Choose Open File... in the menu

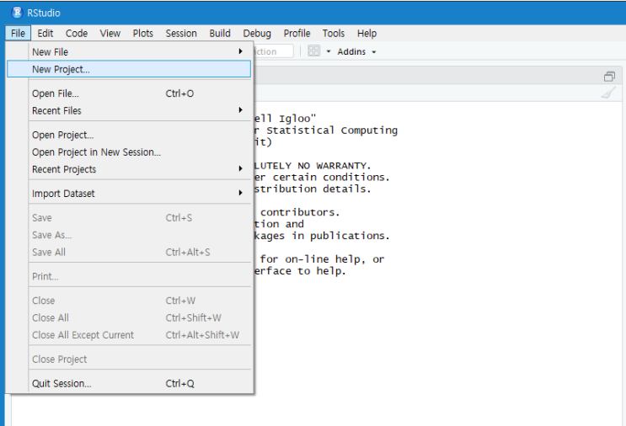(x=56, y=93)
